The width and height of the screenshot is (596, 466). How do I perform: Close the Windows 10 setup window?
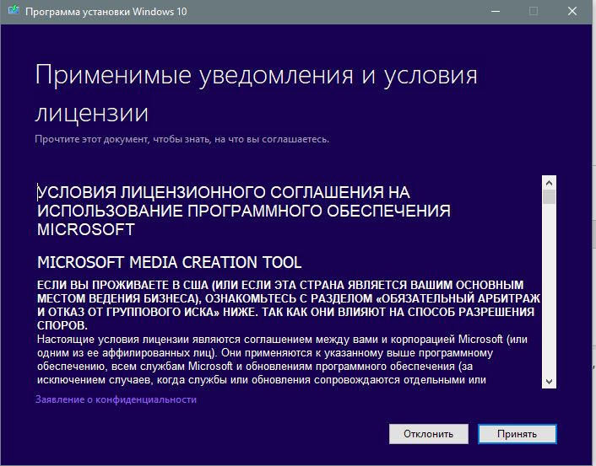click(572, 12)
